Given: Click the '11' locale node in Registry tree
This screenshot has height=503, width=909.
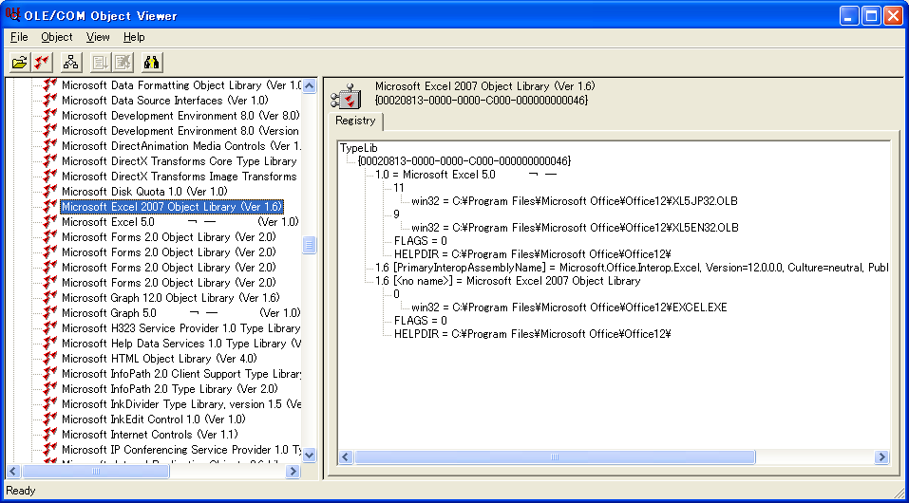Looking at the screenshot, I should [398, 188].
